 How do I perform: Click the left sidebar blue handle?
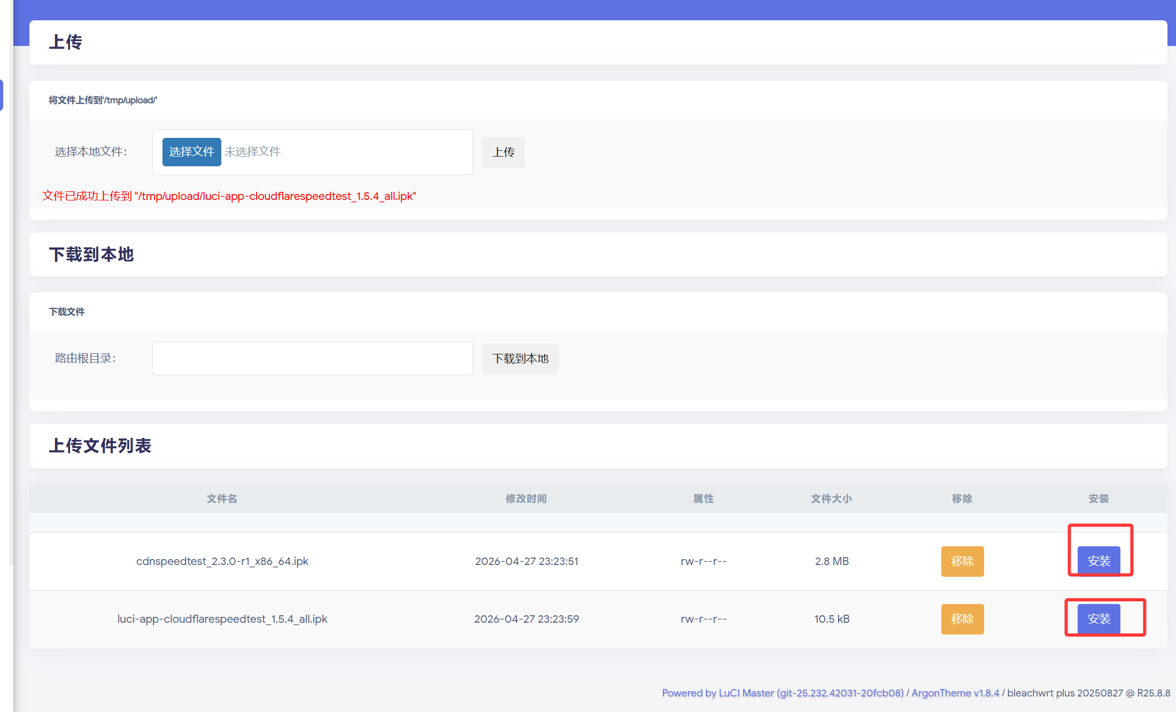pos(2,95)
